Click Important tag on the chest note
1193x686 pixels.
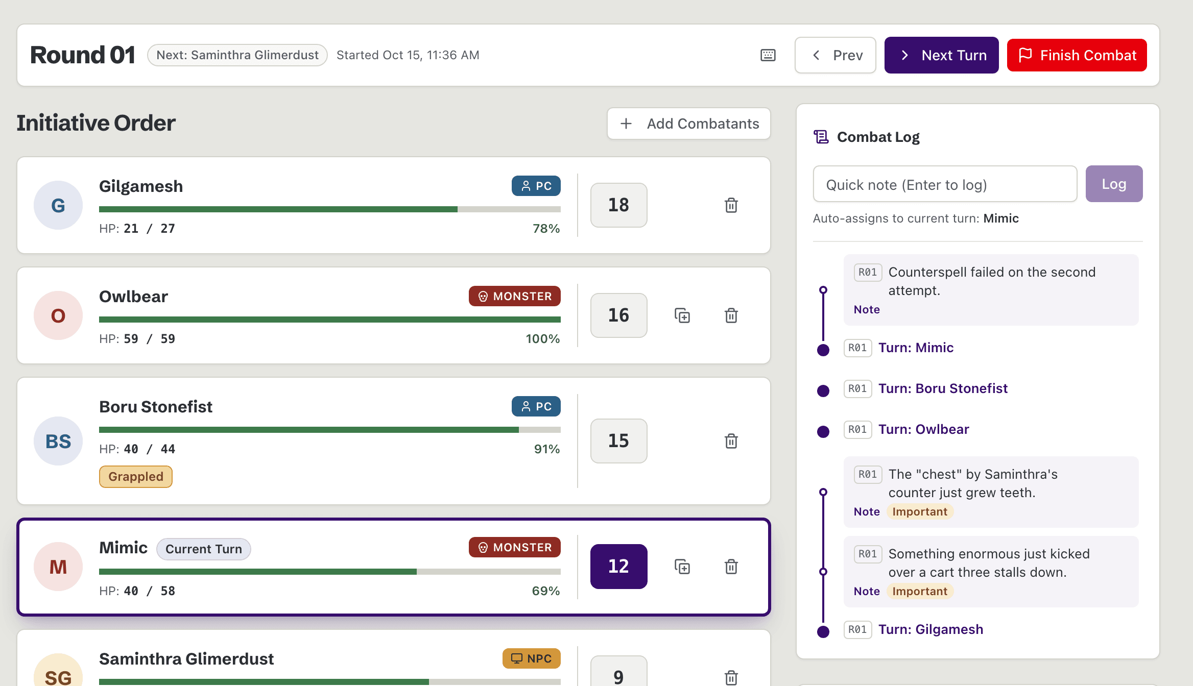point(920,511)
